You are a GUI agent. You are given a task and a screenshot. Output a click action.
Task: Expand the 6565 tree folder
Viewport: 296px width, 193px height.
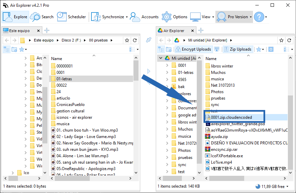[167, 80]
